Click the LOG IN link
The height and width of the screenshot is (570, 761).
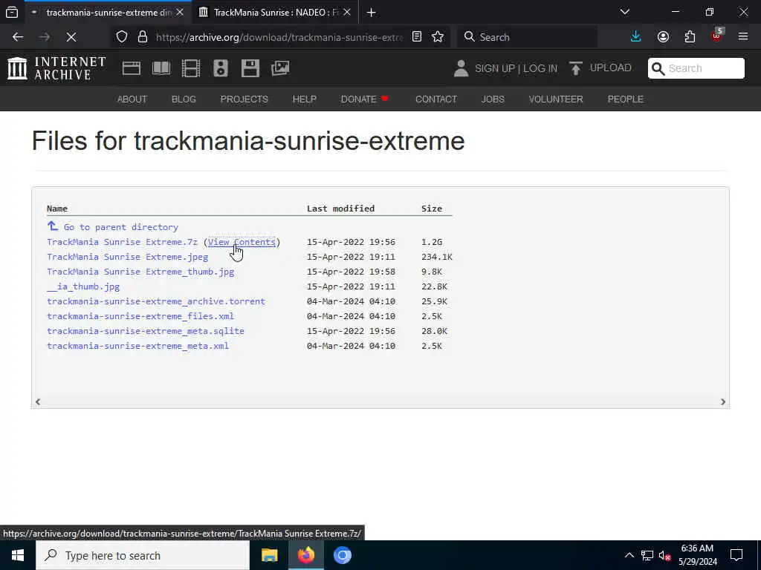pos(540,68)
